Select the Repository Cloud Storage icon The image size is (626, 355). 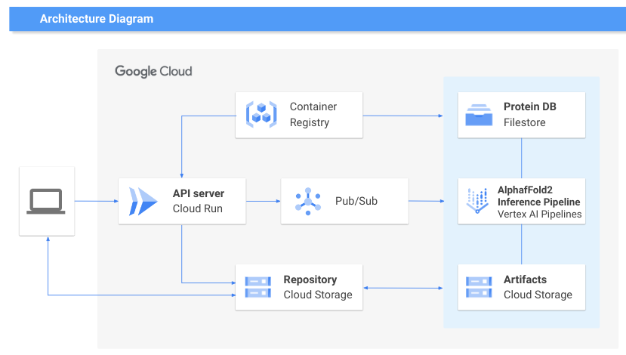click(257, 287)
